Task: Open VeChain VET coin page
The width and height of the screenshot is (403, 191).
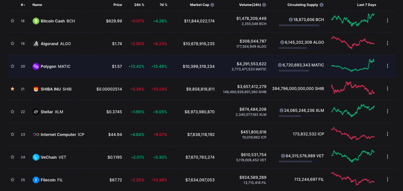Action: [54, 157]
